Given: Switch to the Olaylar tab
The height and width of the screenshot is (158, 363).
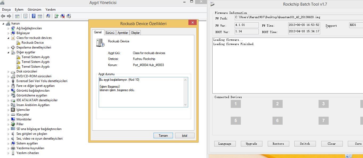Looking at the screenshot, I should 135,33.
